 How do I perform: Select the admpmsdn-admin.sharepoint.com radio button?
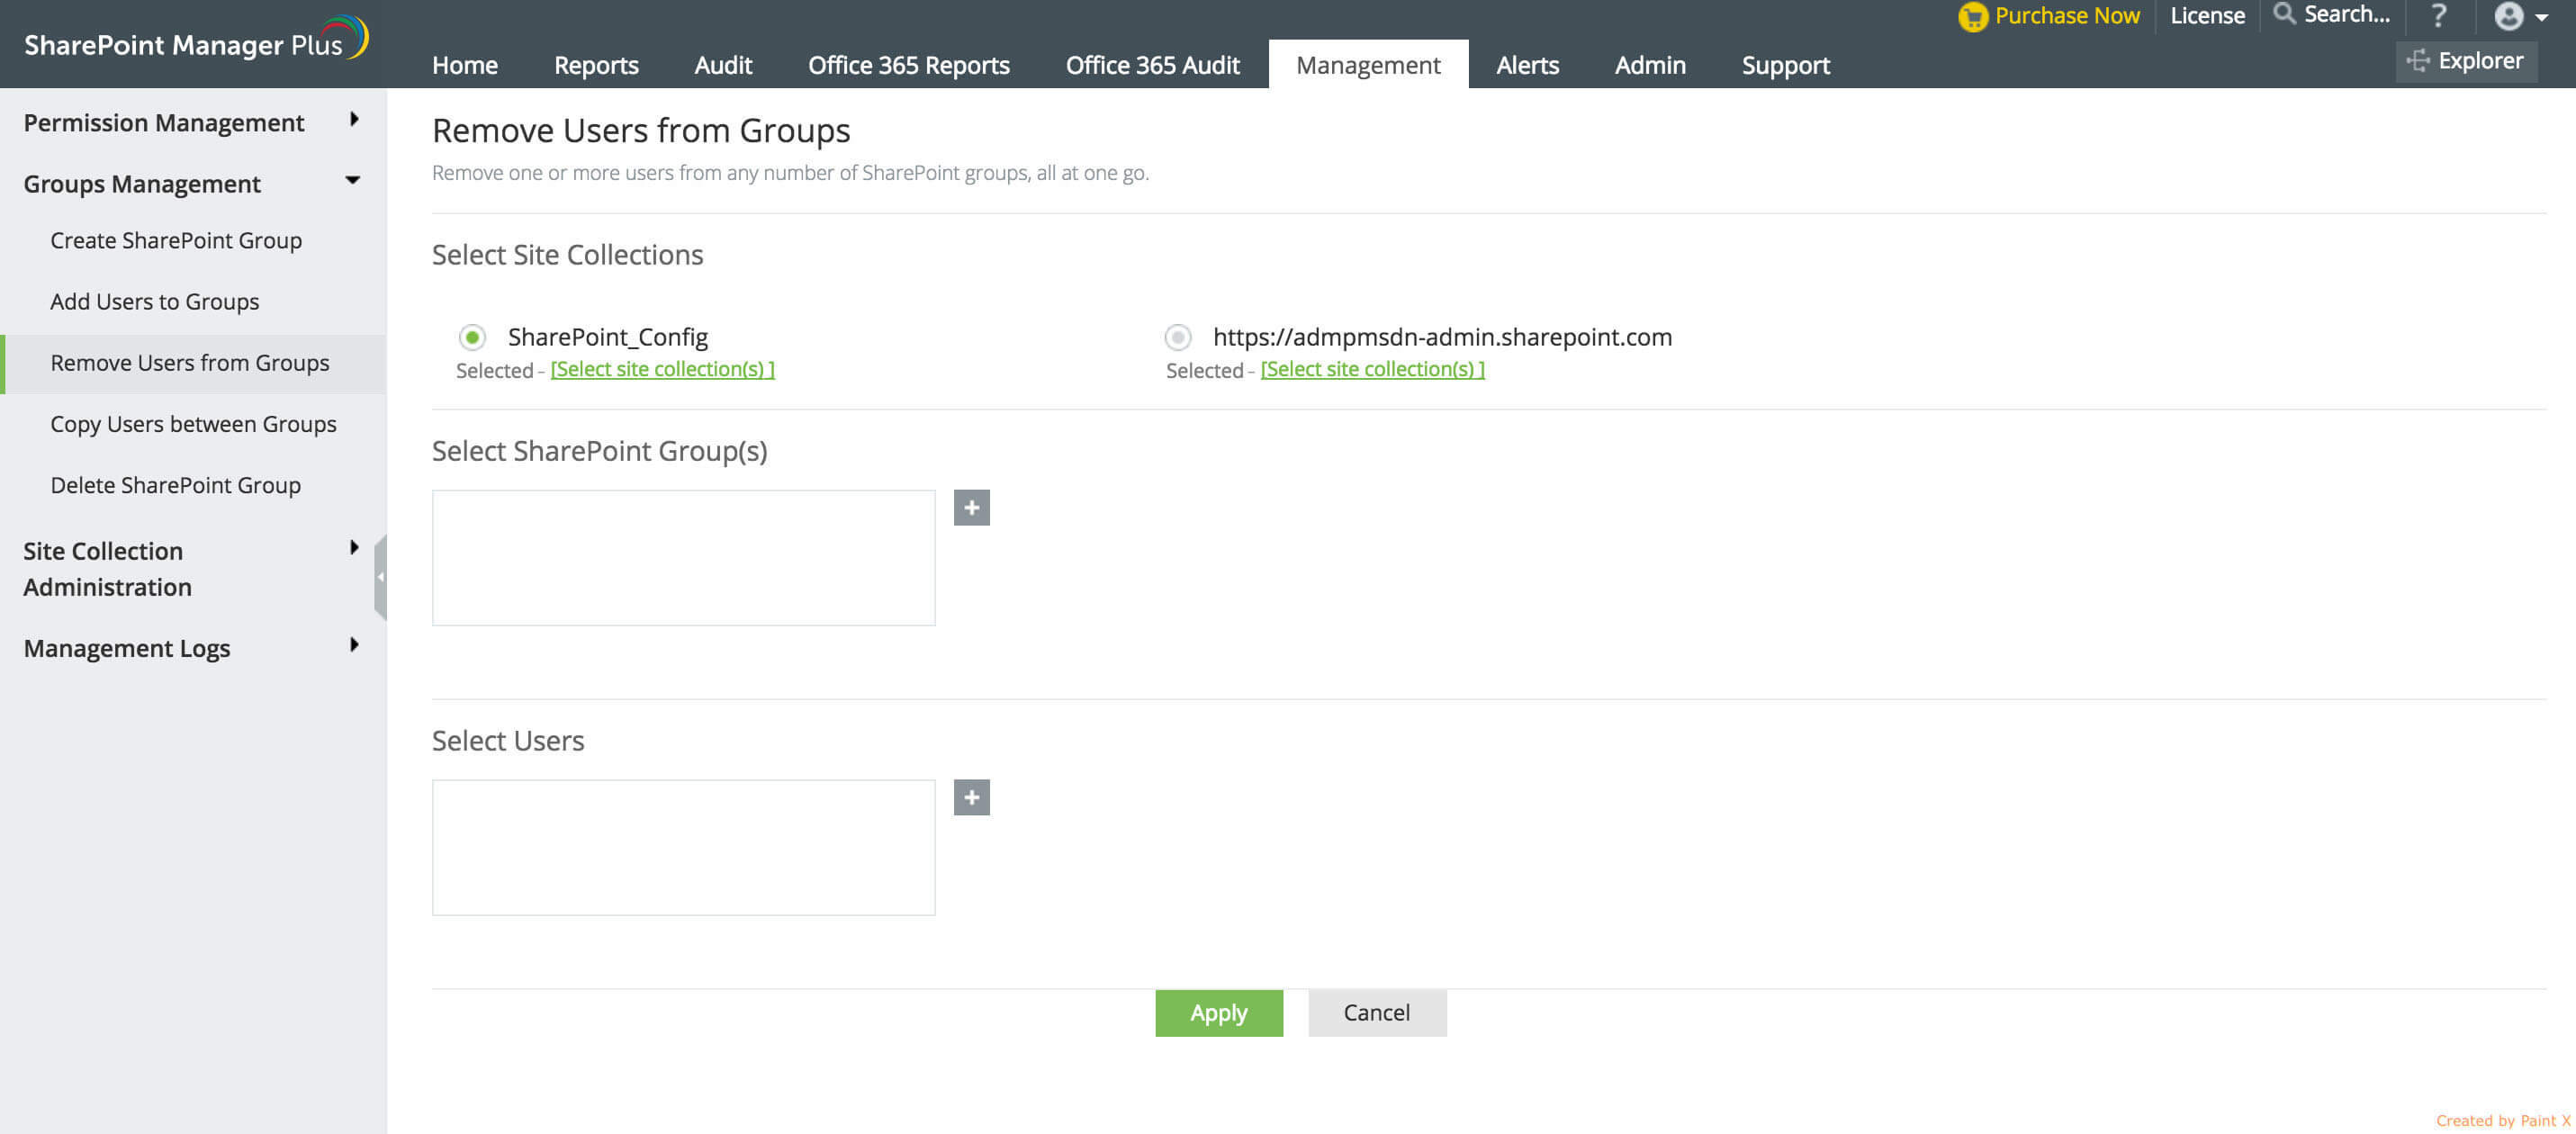[1178, 337]
